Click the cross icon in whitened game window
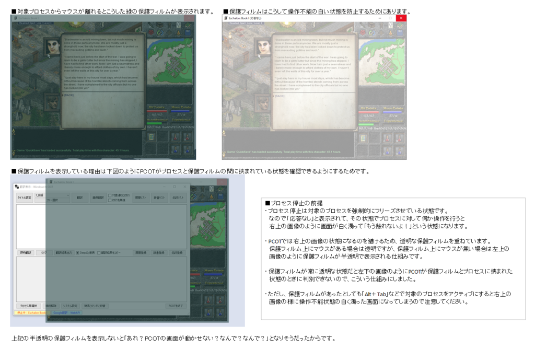 click(381, 33)
